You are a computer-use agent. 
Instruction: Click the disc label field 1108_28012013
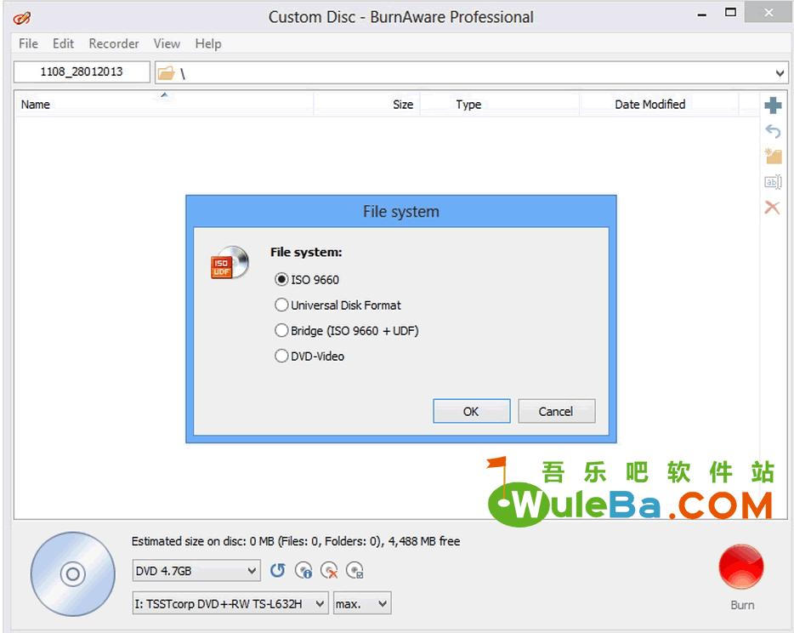click(82, 72)
